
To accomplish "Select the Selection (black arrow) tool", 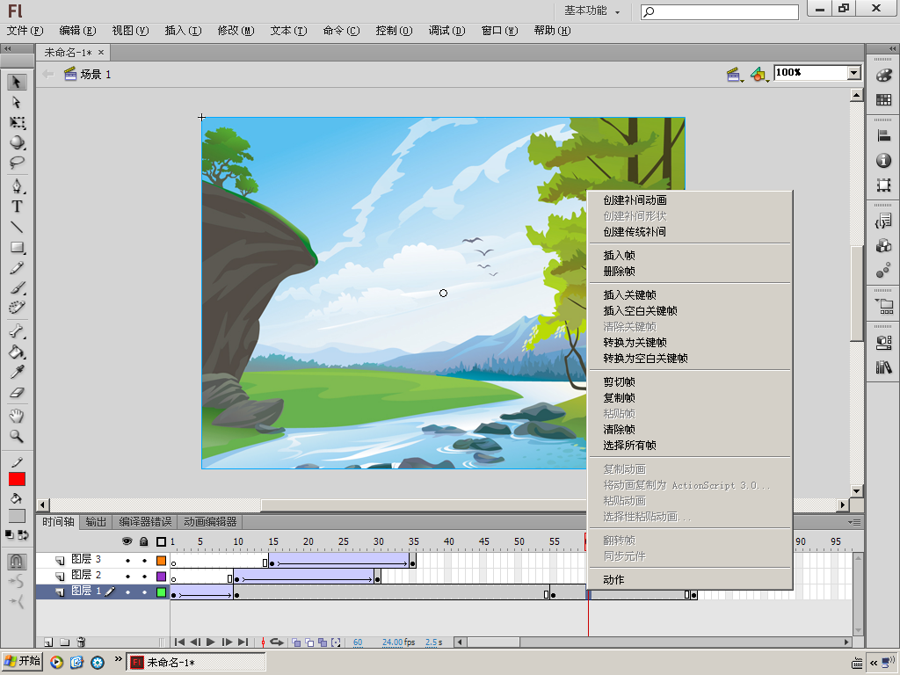I will point(17,82).
